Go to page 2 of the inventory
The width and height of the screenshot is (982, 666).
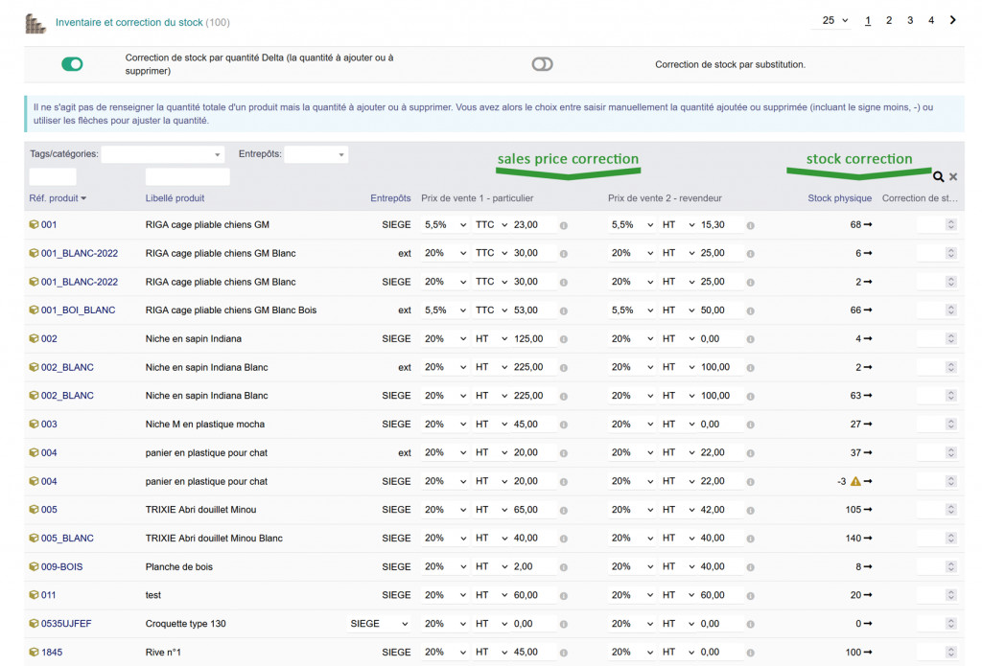(x=889, y=20)
